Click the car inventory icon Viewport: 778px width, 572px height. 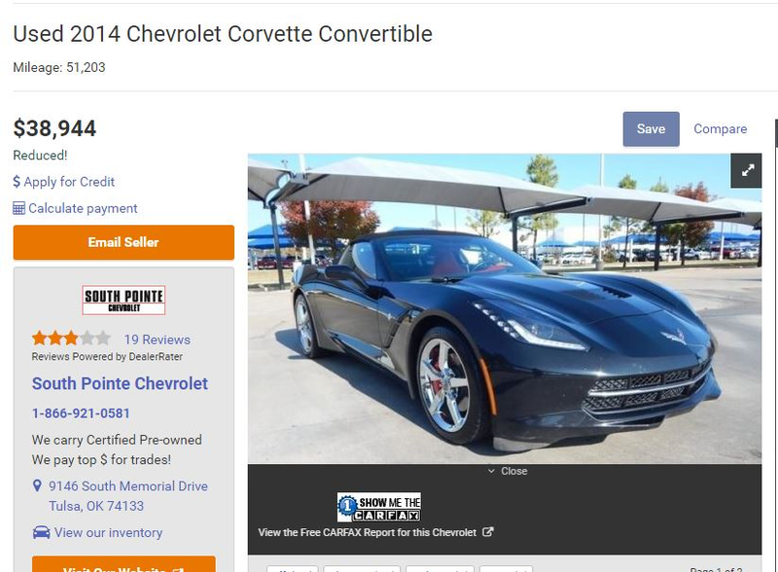tap(41, 532)
